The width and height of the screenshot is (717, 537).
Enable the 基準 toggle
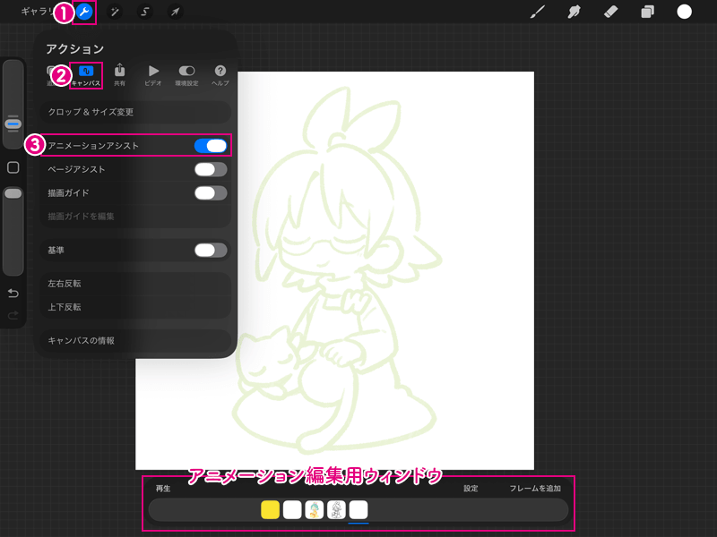[211, 251]
